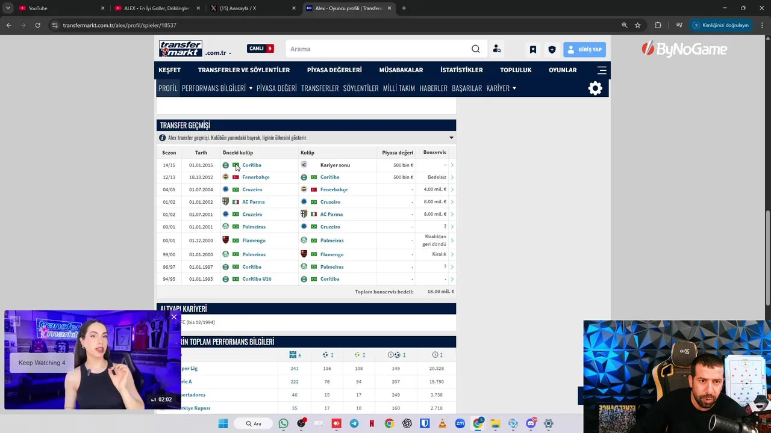Viewport: 771px width, 433px height.
Task: Open Telegram from the taskbar
Action: [x=354, y=423]
